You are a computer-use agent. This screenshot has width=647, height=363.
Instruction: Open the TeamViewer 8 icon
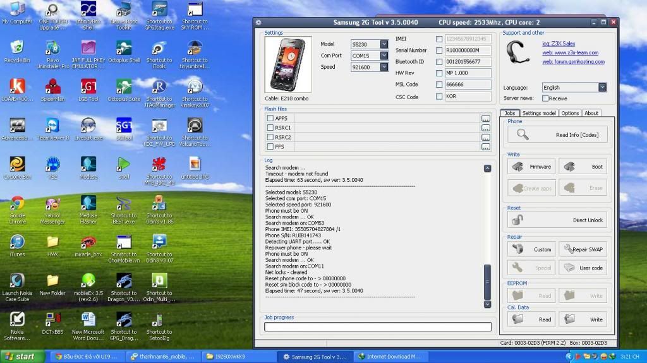[53, 129]
